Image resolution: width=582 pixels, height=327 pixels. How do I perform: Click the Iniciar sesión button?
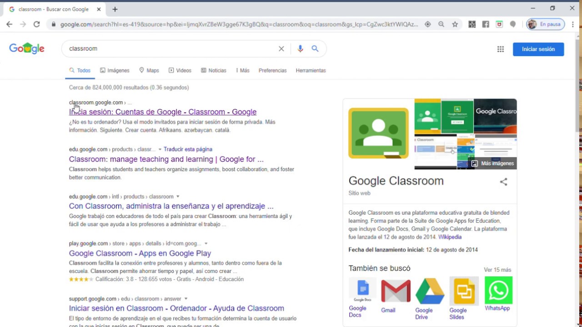(x=538, y=49)
